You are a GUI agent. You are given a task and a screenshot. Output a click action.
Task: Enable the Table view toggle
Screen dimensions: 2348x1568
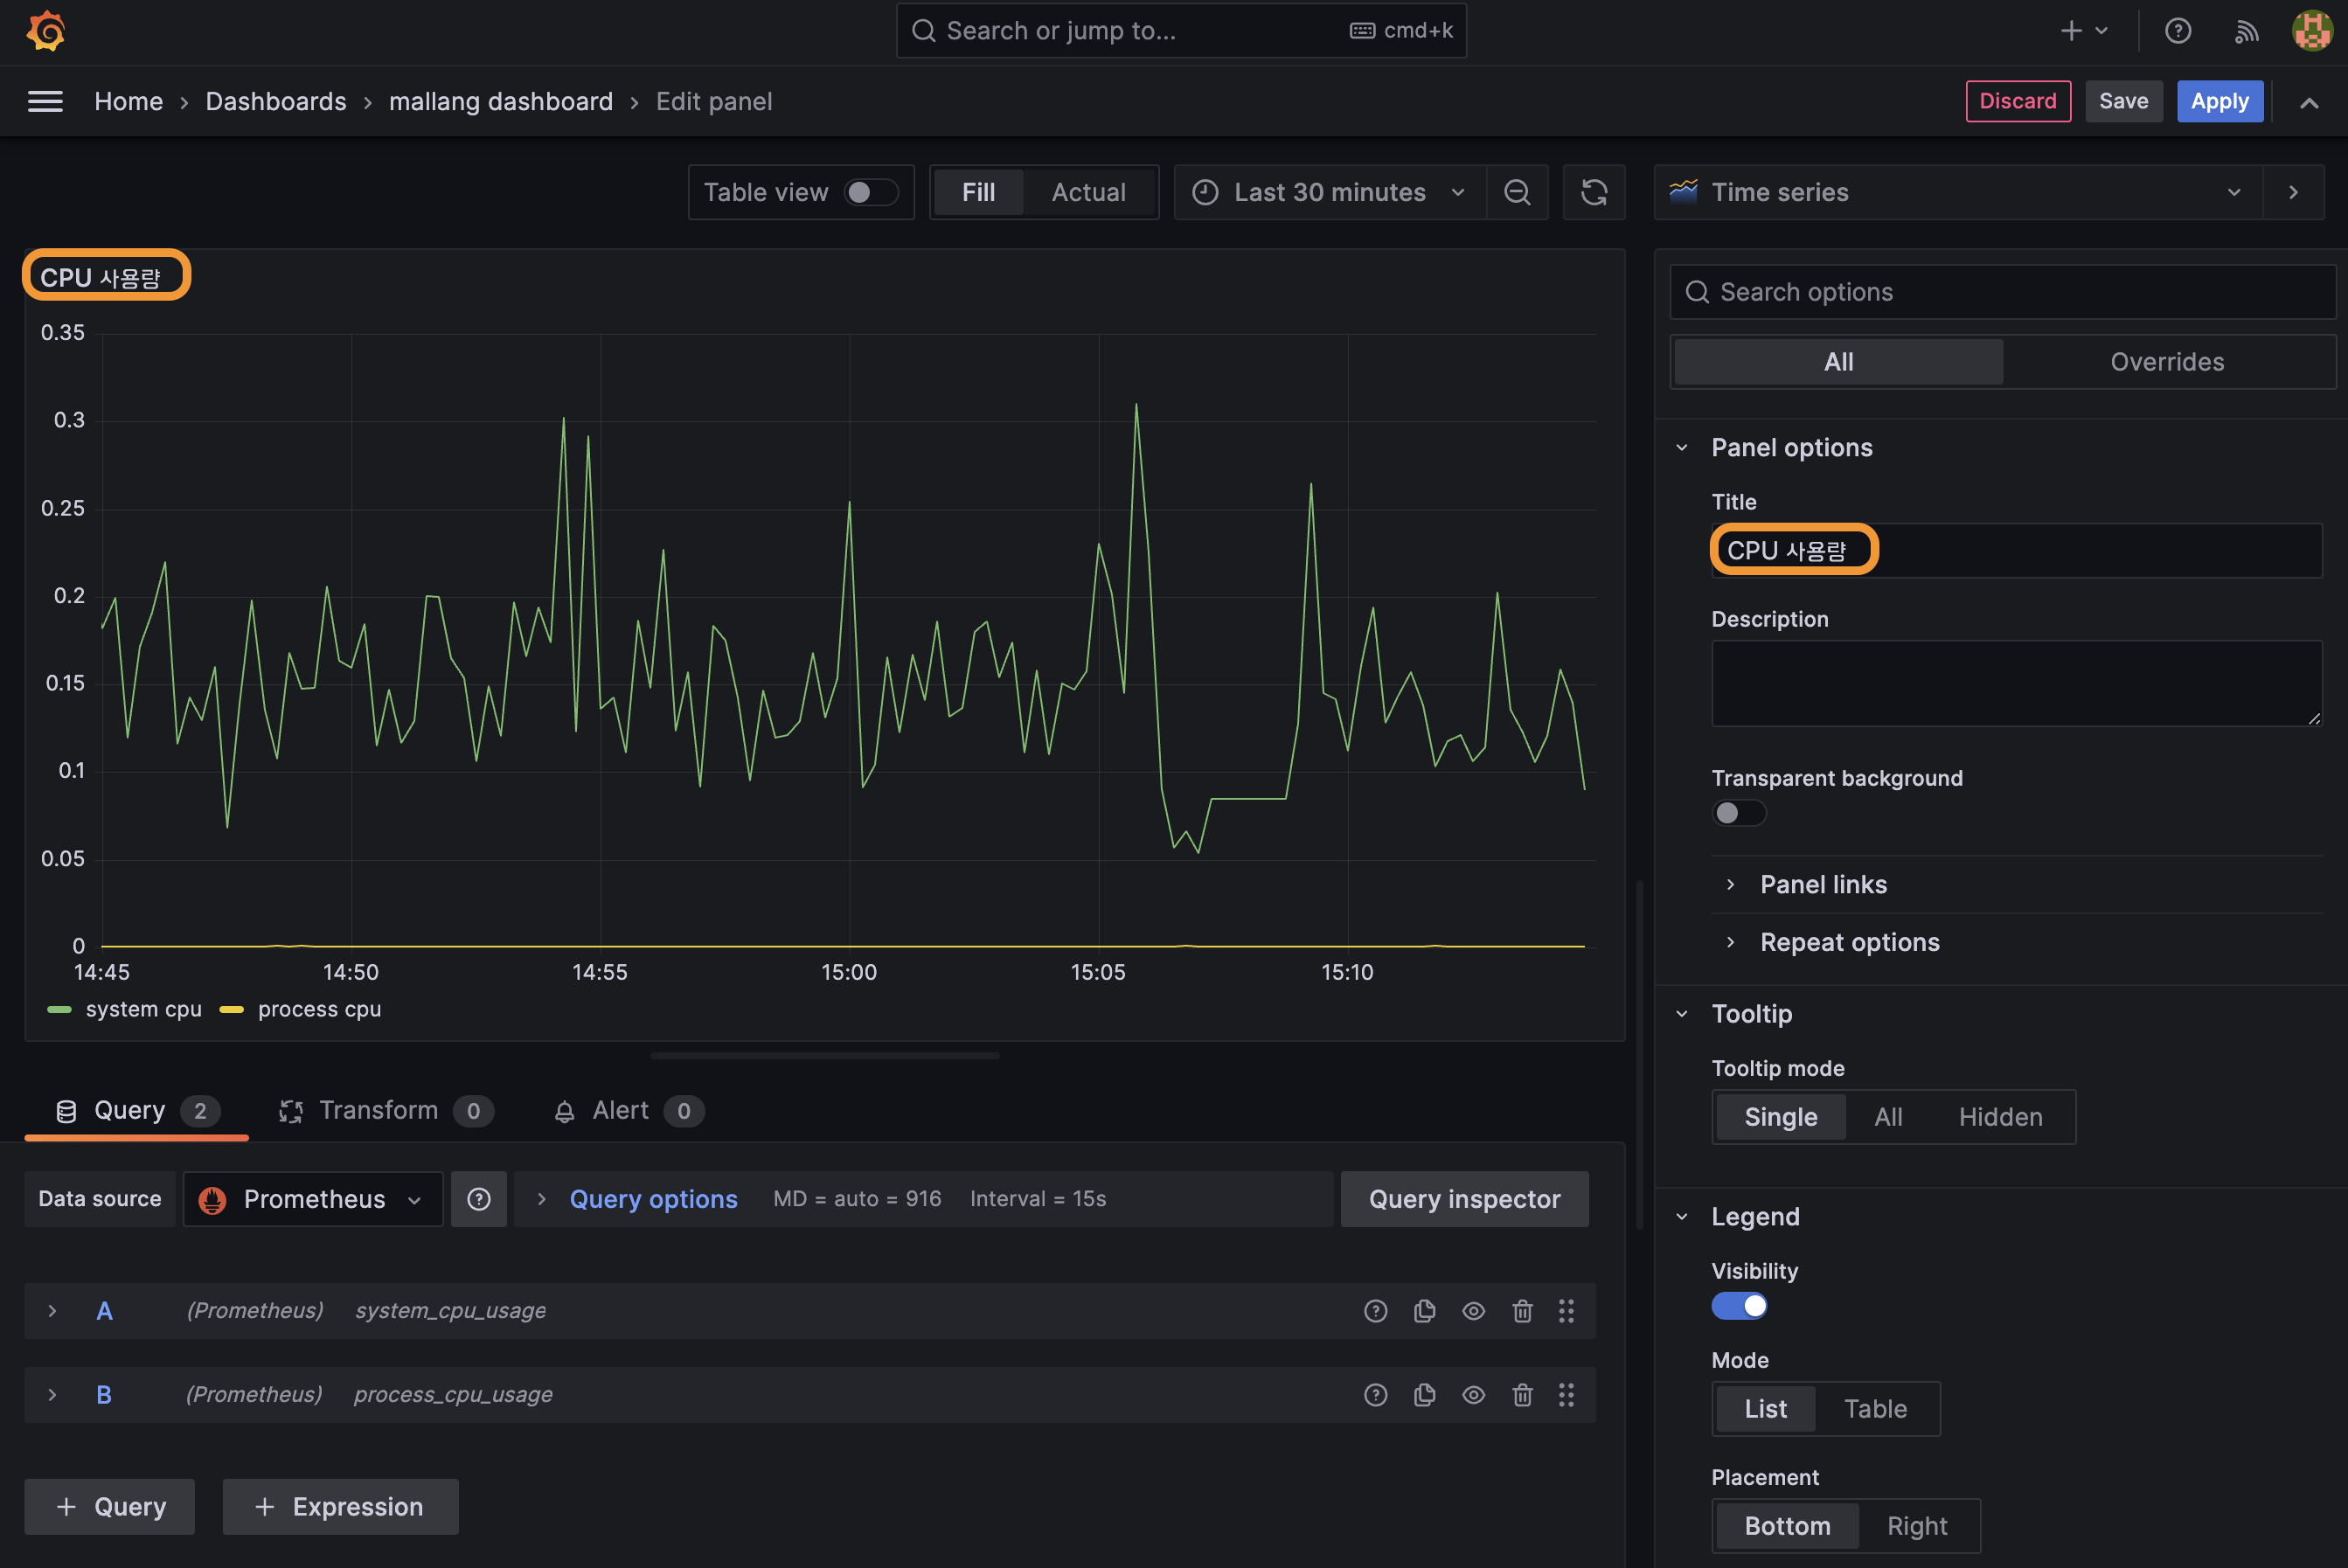(870, 192)
